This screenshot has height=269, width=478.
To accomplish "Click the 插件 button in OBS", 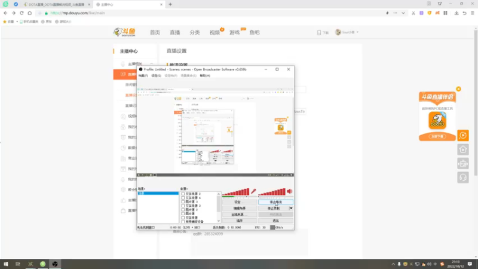I will click(240, 221).
